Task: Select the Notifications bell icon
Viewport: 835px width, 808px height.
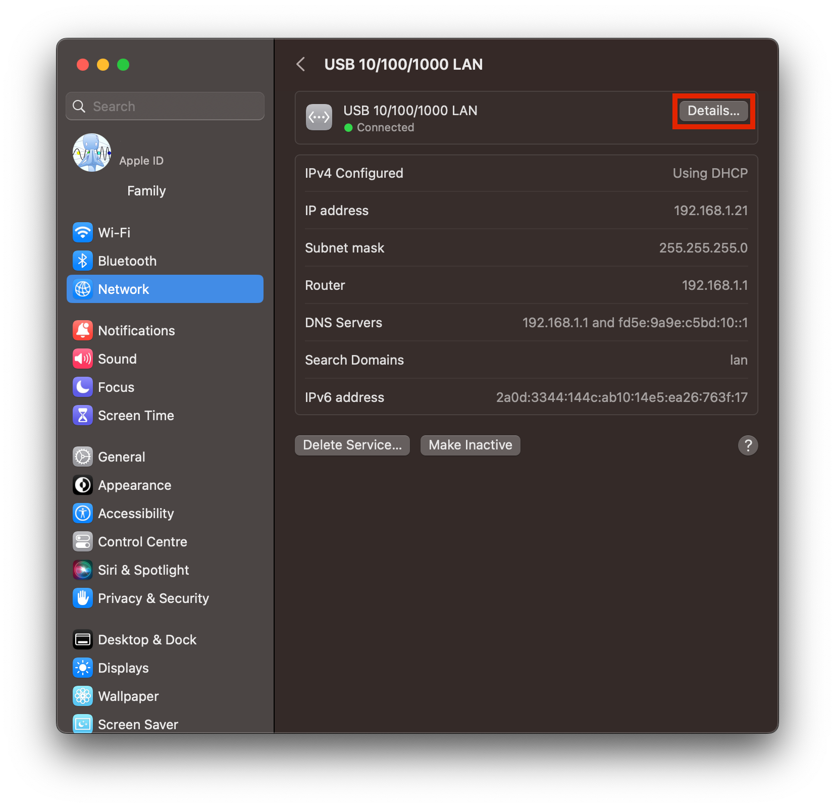Action: pyautogui.click(x=83, y=331)
